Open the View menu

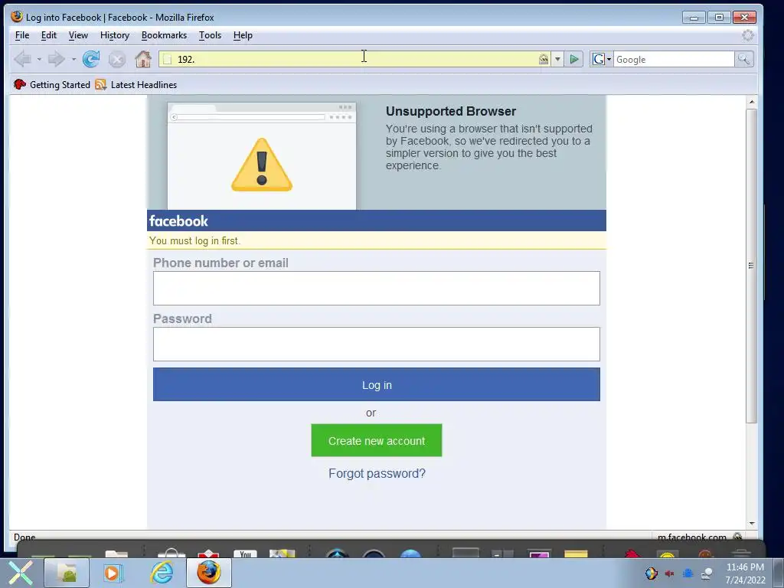78,35
